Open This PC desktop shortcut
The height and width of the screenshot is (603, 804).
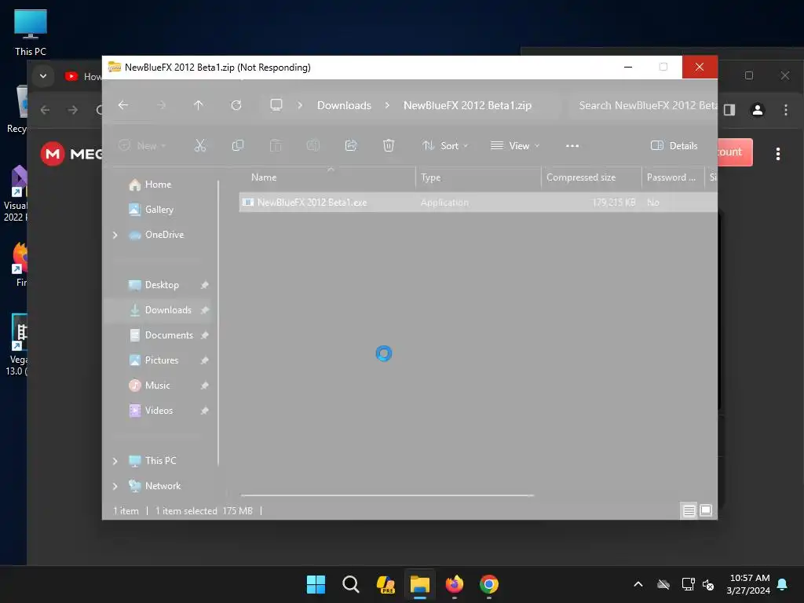point(31,32)
